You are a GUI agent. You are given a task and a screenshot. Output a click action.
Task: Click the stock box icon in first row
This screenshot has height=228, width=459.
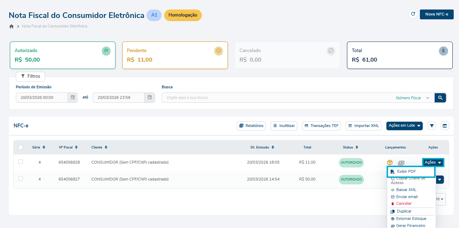tap(390, 163)
